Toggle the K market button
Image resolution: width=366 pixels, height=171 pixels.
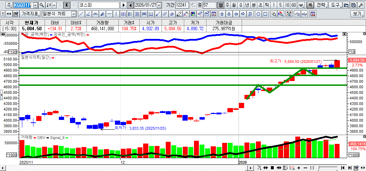(x=67, y=5)
